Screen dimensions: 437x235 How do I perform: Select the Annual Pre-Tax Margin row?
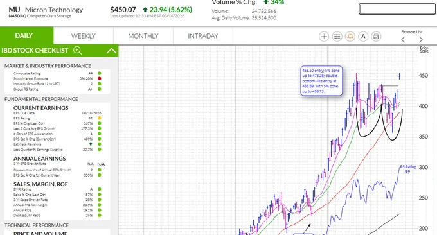coord(57,205)
